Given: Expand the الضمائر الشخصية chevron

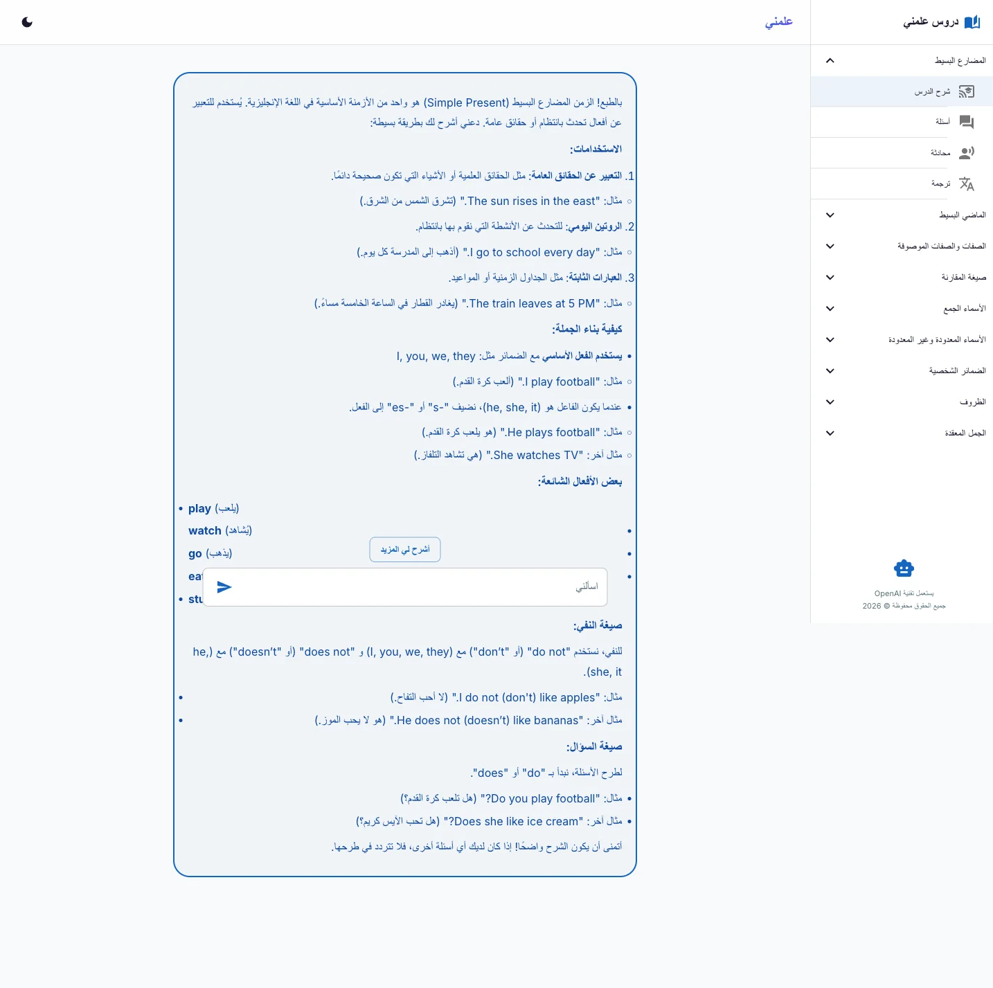Looking at the screenshot, I should coord(830,371).
